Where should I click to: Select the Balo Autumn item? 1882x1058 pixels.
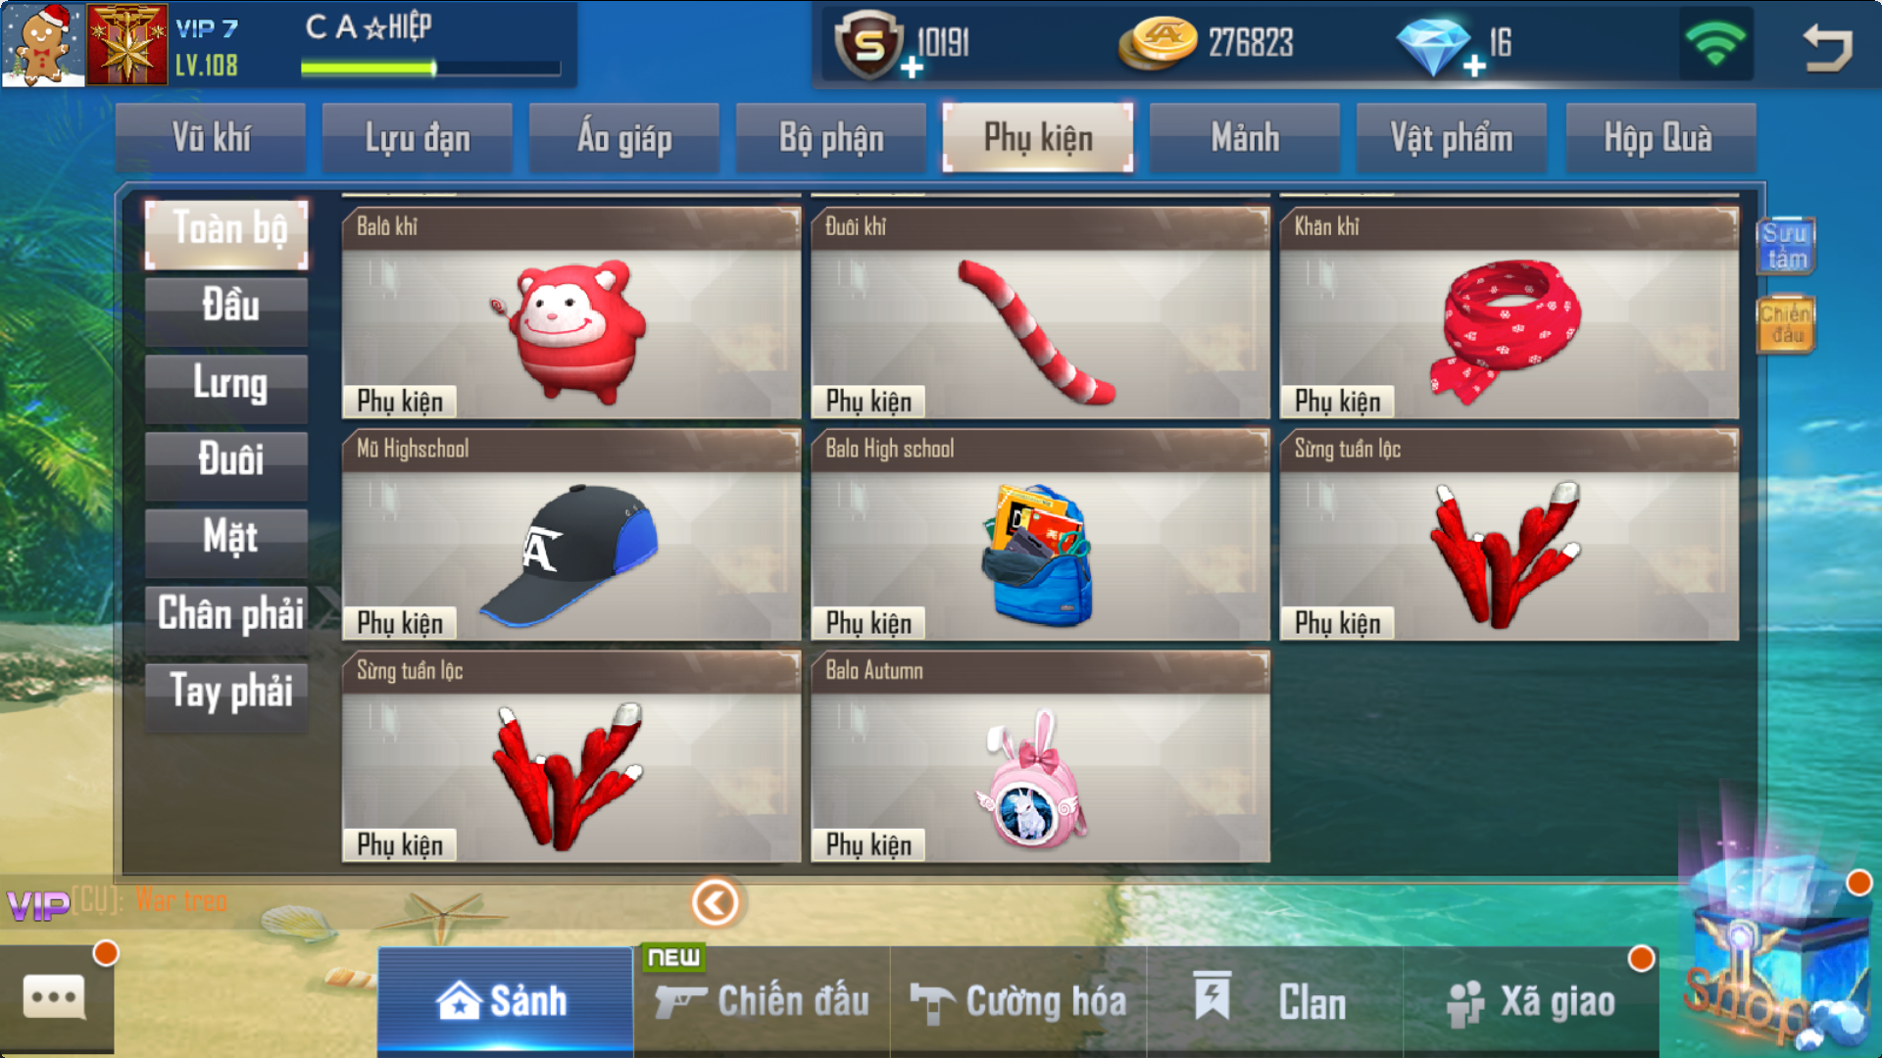click(x=1040, y=757)
